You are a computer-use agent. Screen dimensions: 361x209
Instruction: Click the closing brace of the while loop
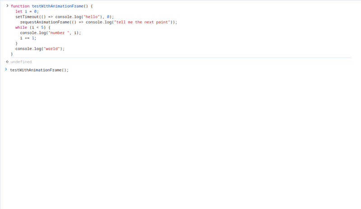16,43
